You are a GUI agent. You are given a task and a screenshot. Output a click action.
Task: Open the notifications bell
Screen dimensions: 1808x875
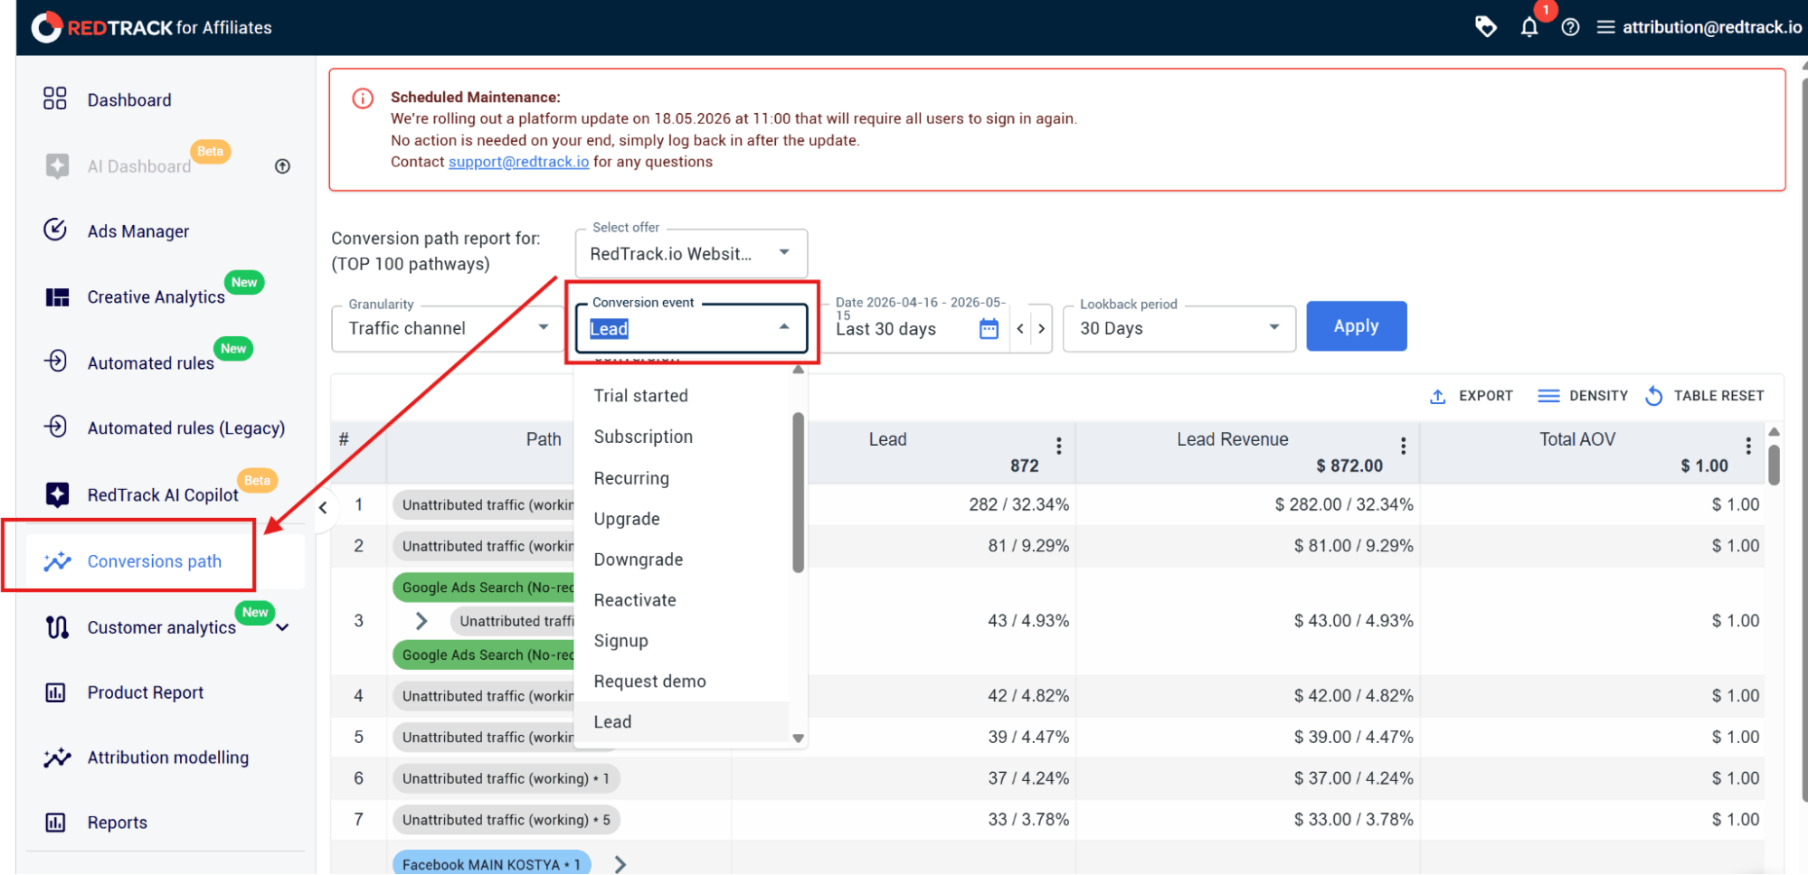click(x=1529, y=27)
